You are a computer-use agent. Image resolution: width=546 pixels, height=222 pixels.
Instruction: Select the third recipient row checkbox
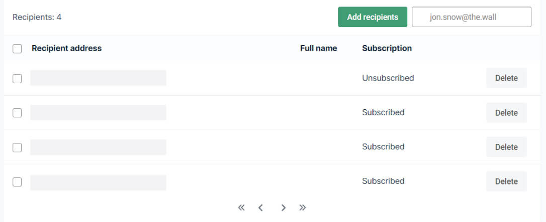pos(17,147)
